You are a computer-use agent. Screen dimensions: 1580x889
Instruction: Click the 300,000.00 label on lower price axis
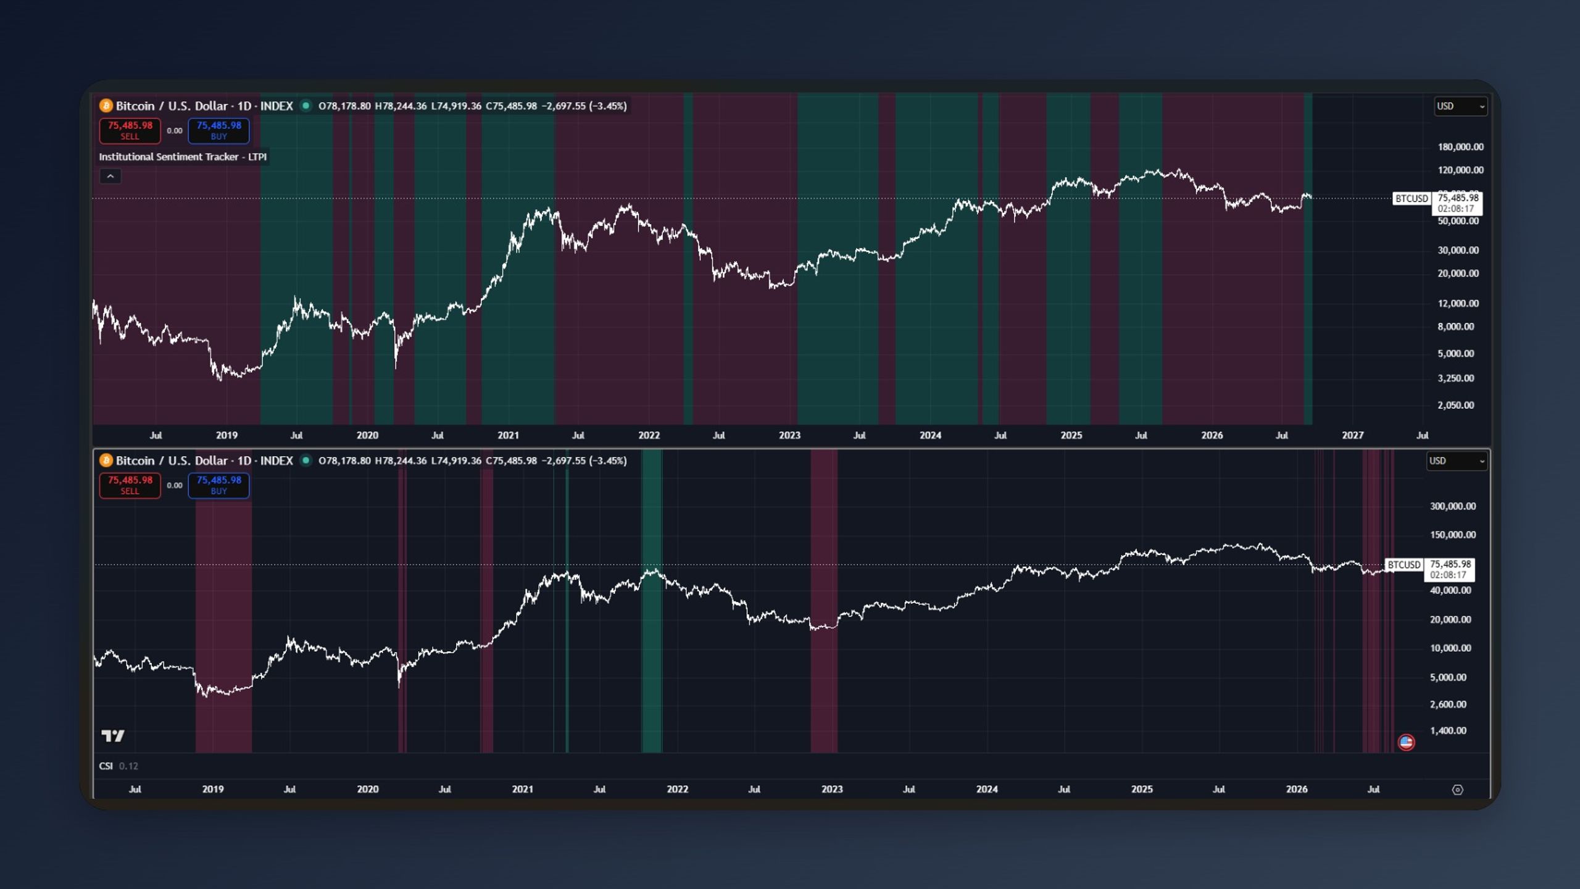pyautogui.click(x=1453, y=506)
